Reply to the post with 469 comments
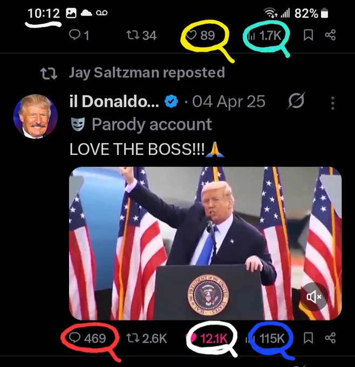This screenshot has width=355, height=367. [x=87, y=338]
